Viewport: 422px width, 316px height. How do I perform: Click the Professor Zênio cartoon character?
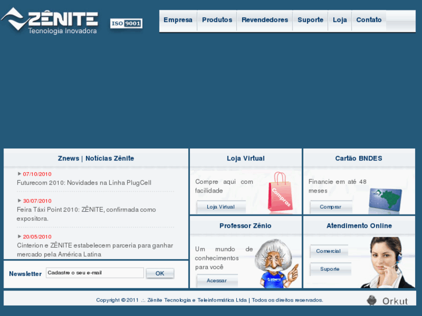277,263
